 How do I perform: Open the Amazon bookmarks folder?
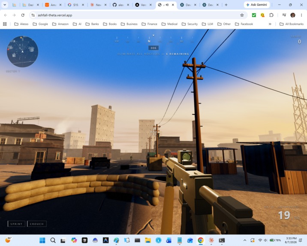[60, 24]
